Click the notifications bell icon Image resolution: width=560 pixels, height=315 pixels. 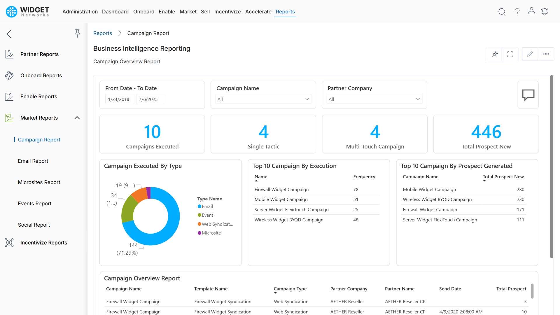(x=545, y=12)
